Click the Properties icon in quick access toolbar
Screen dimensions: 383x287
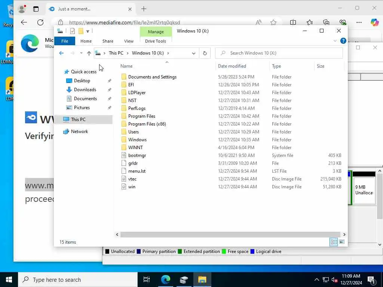(x=72, y=31)
